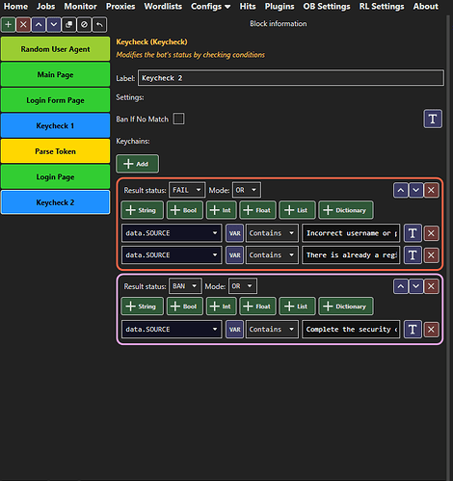Open the Monitor page
The height and width of the screenshot is (481, 453).
[x=80, y=7]
